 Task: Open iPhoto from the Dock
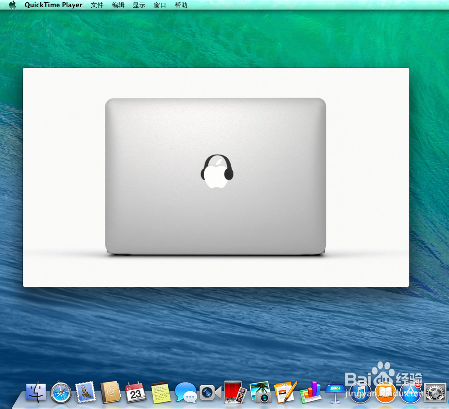(x=260, y=392)
